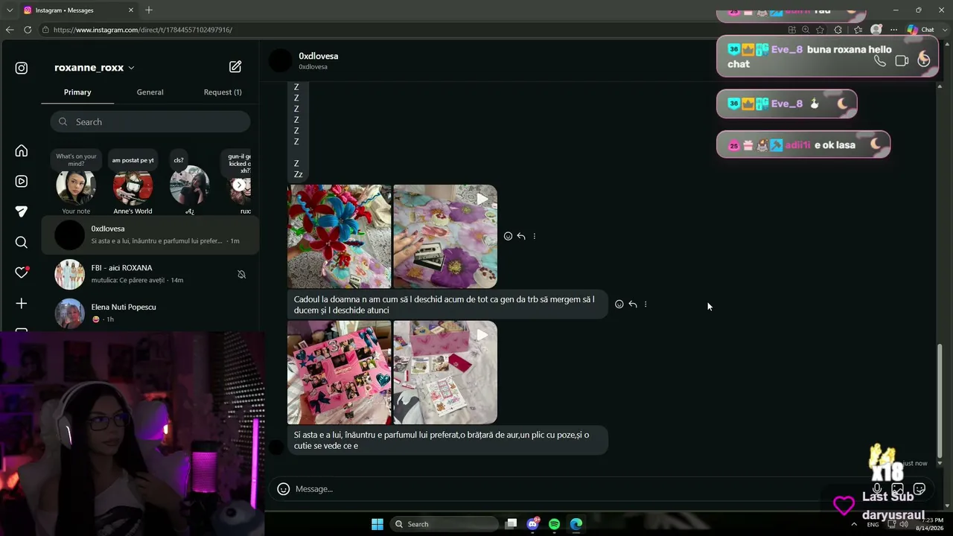Open Your note bubble
Viewport: 953px width, 536px height.
(76, 183)
